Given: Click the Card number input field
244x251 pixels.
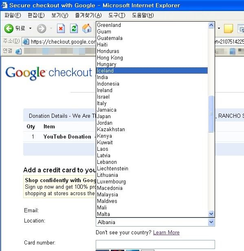Looking at the screenshot, I should pos(155,244).
